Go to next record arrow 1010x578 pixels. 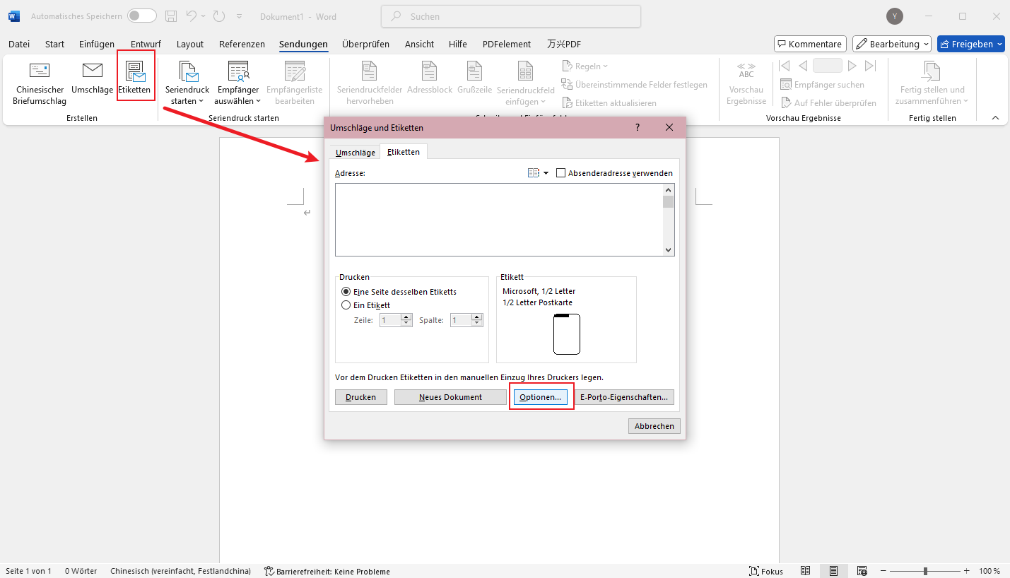coord(852,66)
